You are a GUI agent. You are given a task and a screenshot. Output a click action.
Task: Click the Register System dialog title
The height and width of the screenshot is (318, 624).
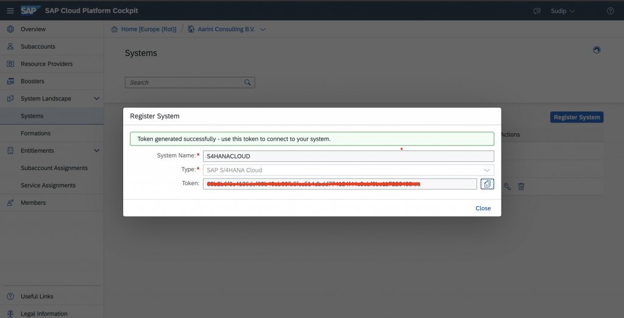155,116
